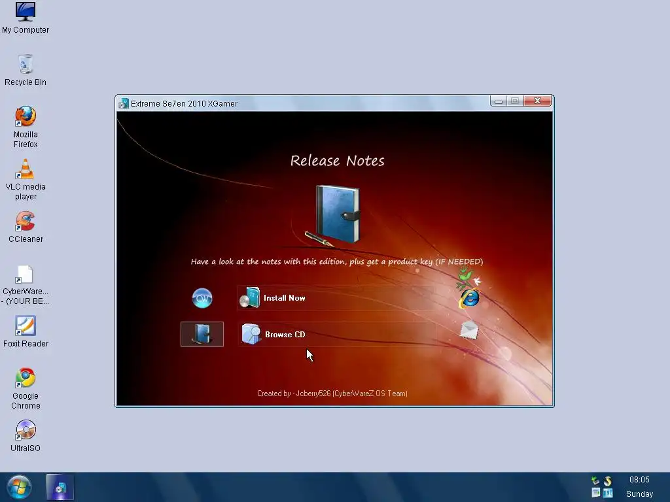The image size is (670, 502).
Task: Select the highlighted release notes book tile
Action: (x=202, y=334)
